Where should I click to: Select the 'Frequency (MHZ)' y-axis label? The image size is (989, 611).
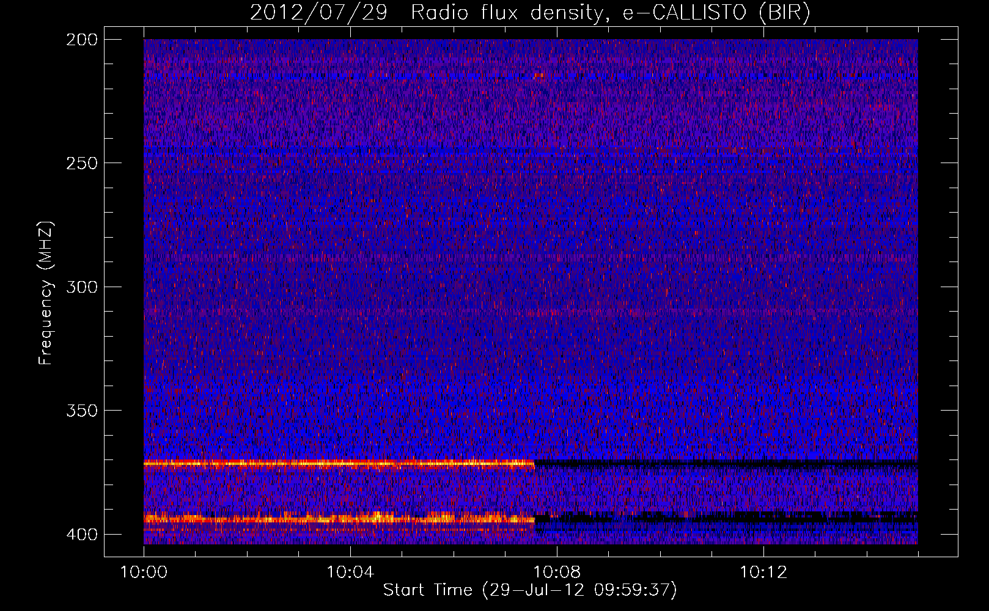point(46,293)
